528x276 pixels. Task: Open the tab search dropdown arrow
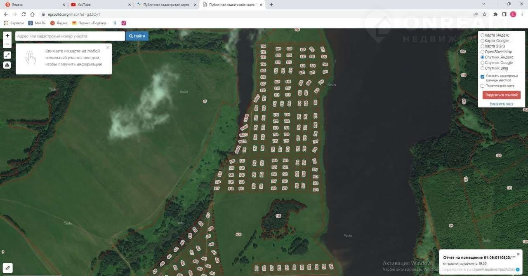(483, 4)
